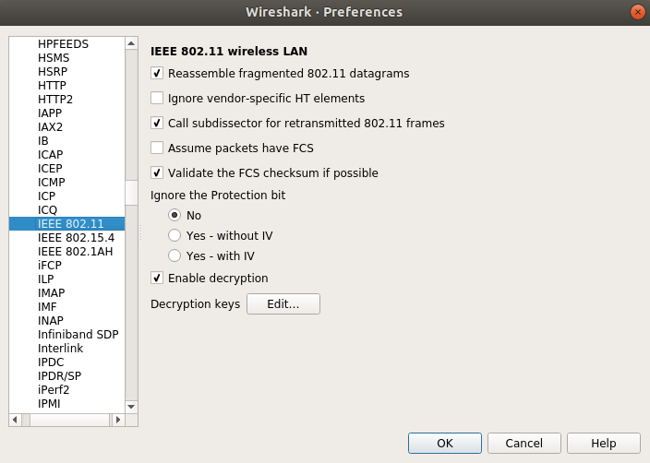The width and height of the screenshot is (650, 463).
Task: Open the Help for preferences
Action: click(604, 443)
